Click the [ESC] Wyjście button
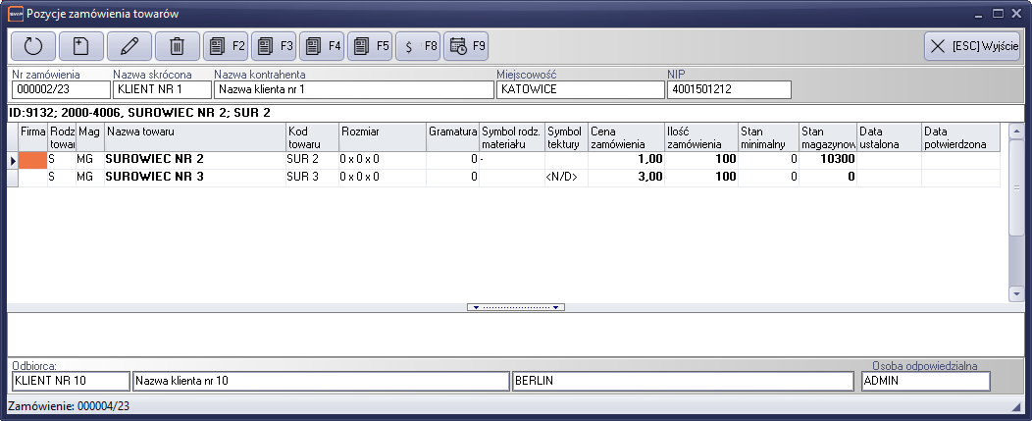 click(973, 45)
